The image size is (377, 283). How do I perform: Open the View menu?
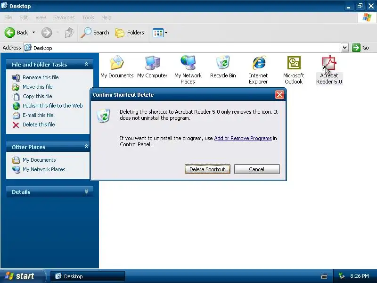41,17
